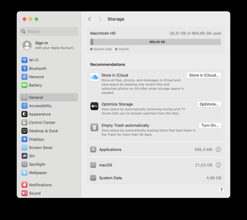Click the Store in iCloud... button
Screen dimensions: 247x220
click(204, 75)
